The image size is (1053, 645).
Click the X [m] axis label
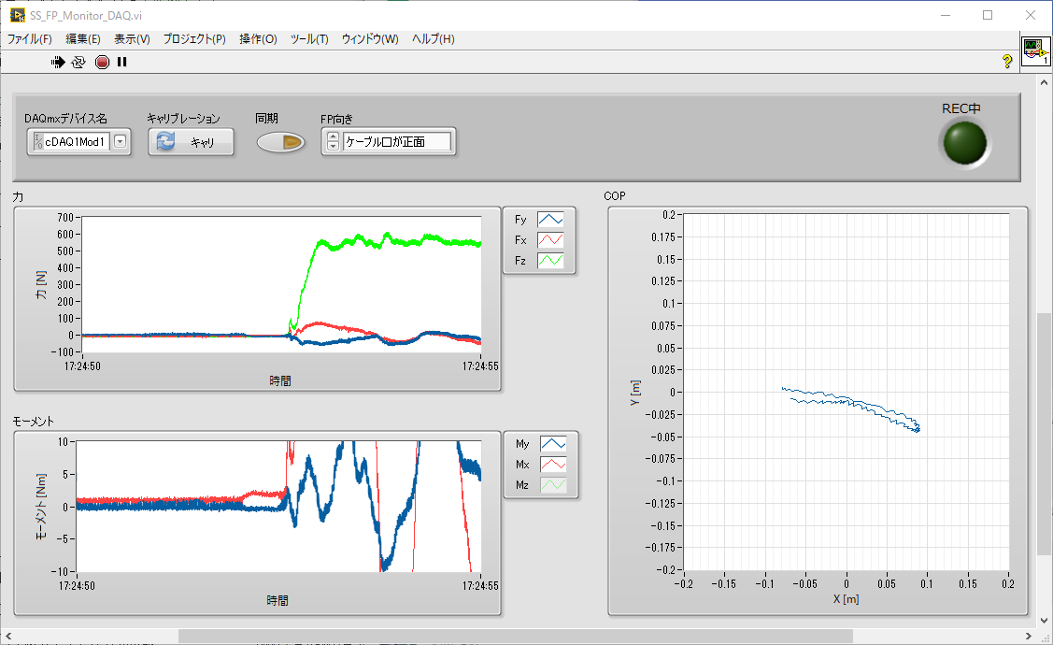(x=847, y=598)
